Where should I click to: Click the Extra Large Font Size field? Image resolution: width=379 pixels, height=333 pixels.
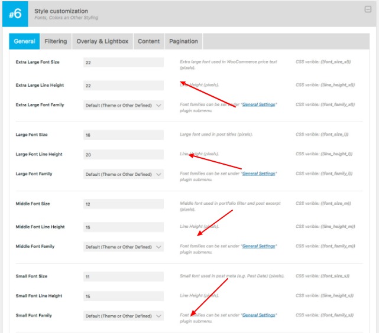(x=124, y=63)
